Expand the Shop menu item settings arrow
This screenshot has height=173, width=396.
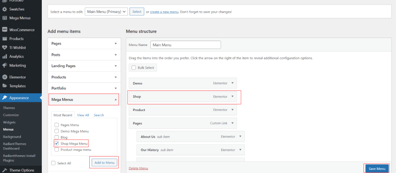pyautogui.click(x=232, y=96)
